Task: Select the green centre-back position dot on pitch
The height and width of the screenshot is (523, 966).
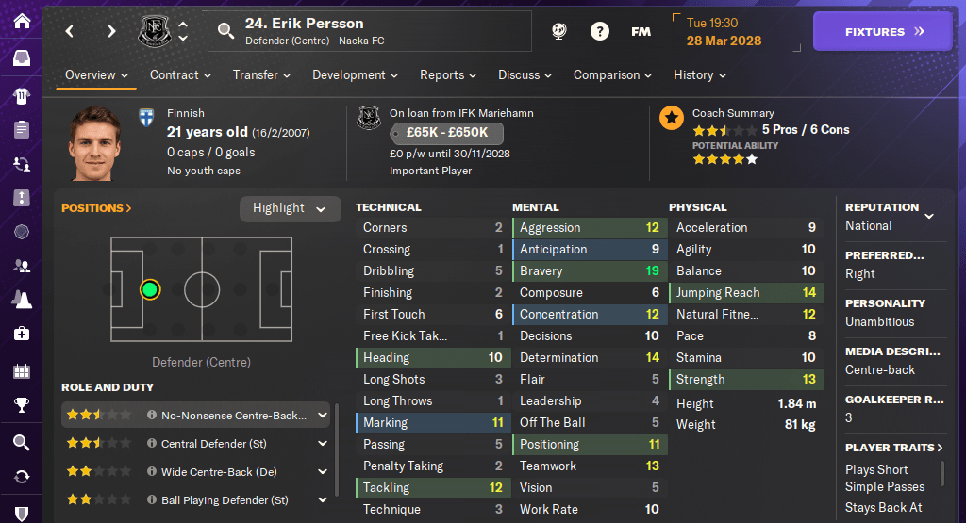Action: pyautogui.click(x=149, y=289)
